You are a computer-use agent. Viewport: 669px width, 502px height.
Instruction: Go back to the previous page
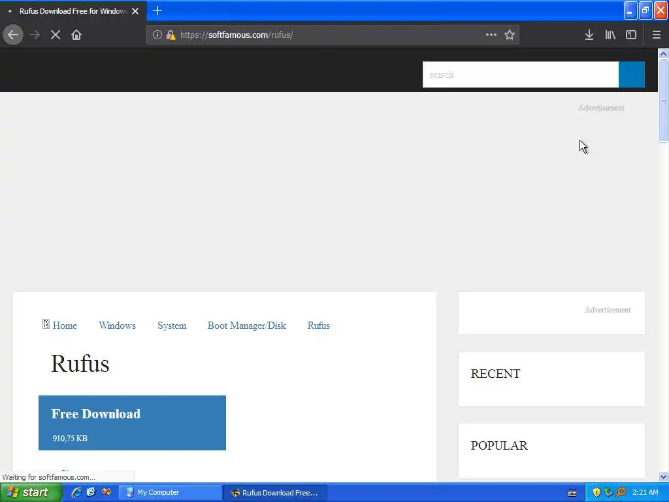[13, 35]
